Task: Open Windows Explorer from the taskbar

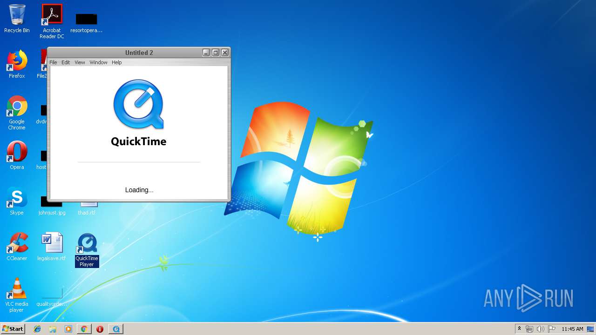Action: pyautogui.click(x=53, y=329)
